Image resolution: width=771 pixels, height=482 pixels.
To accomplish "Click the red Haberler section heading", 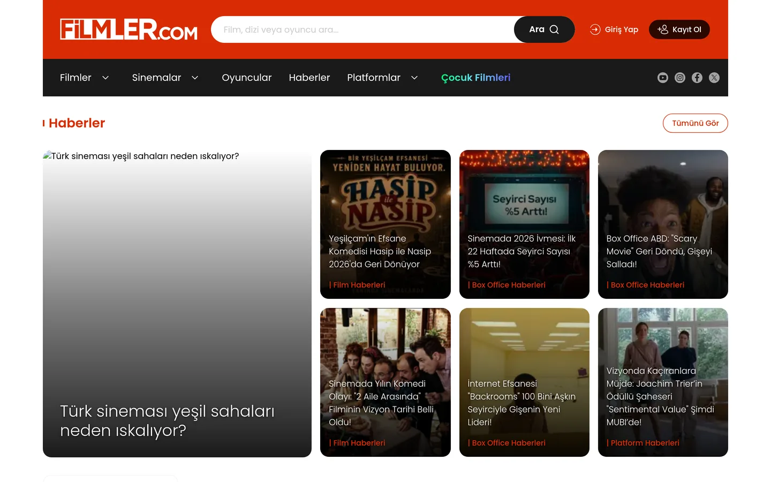I will coord(77,123).
